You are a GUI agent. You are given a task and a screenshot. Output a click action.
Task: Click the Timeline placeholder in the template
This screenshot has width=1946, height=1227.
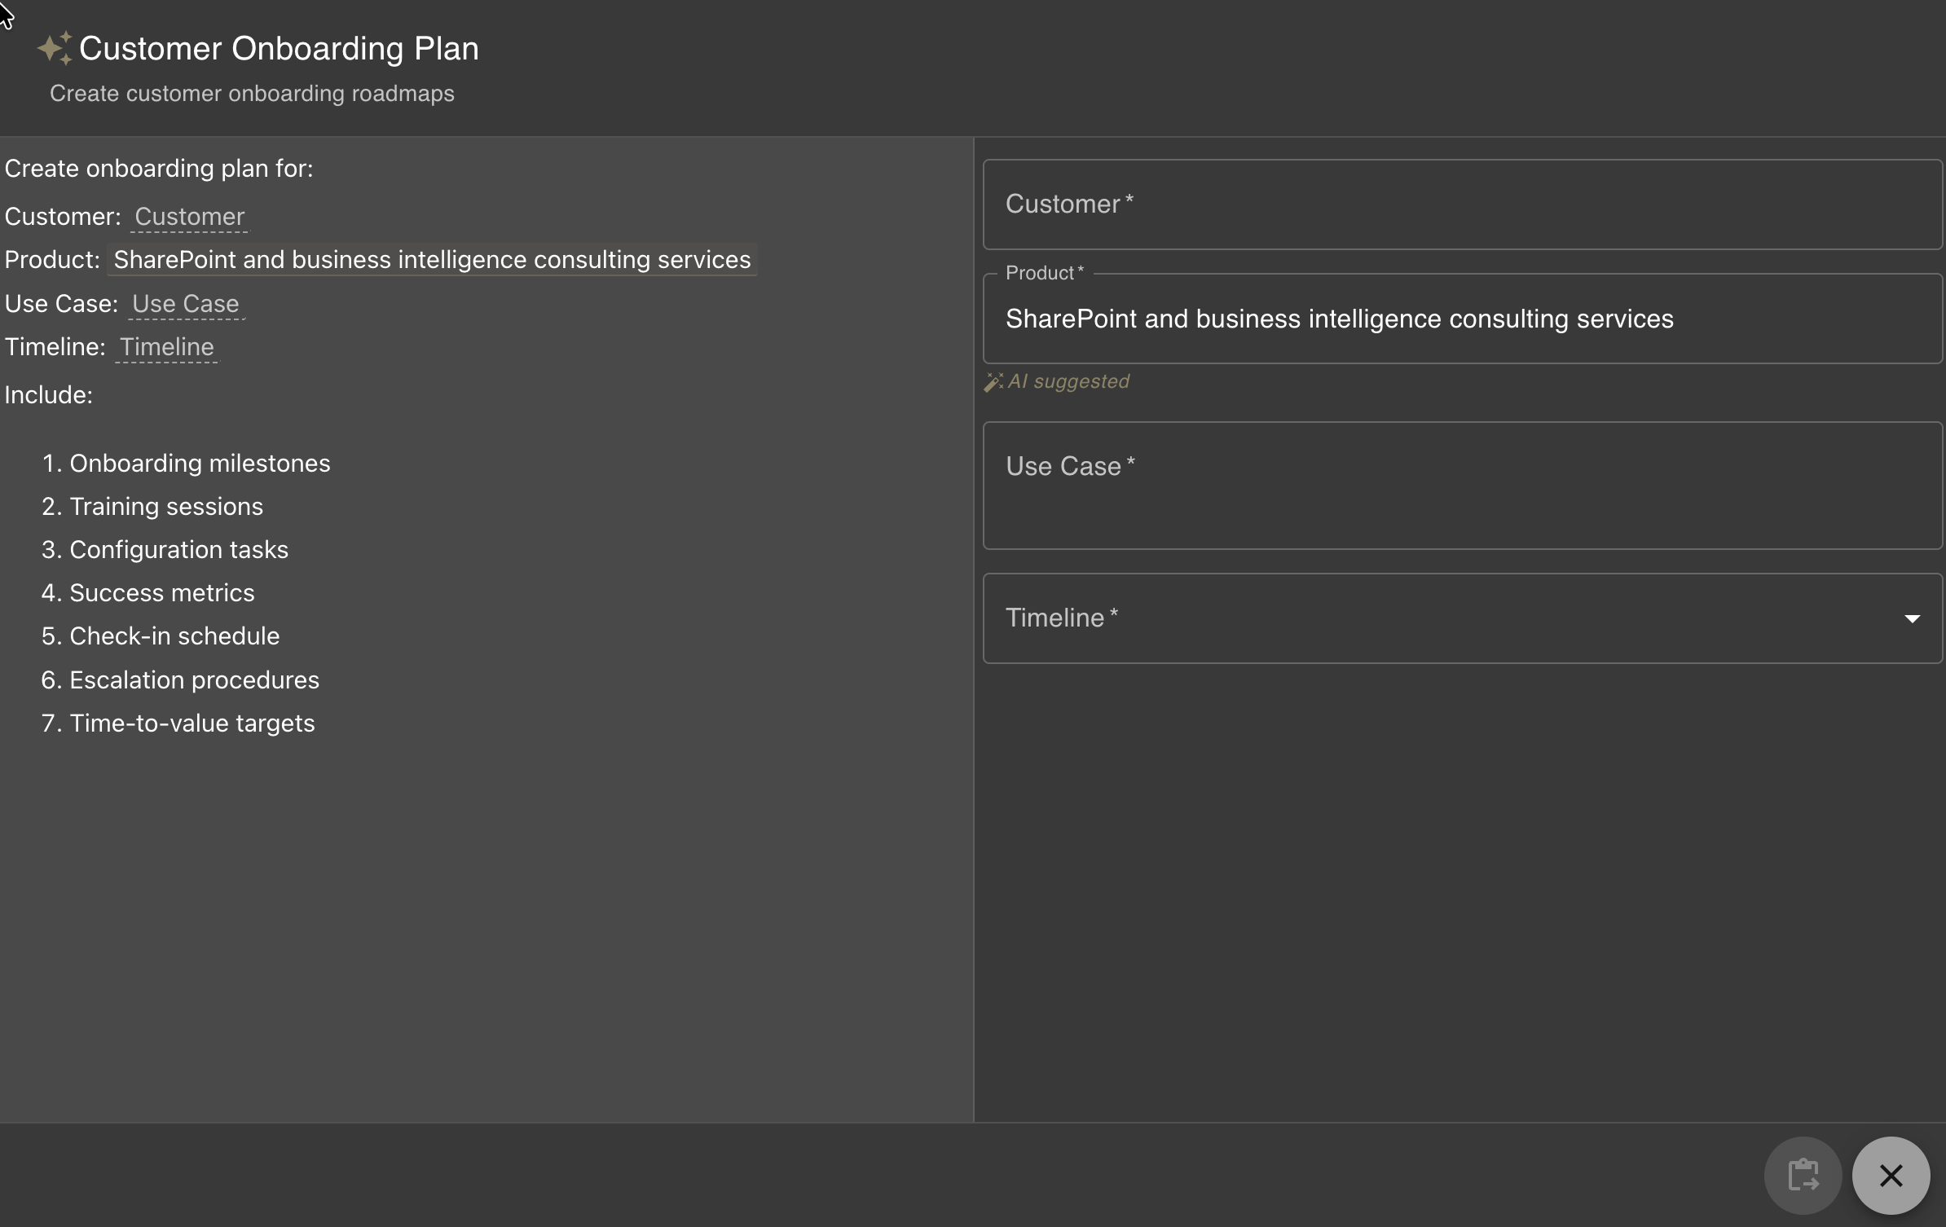[167, 346]
